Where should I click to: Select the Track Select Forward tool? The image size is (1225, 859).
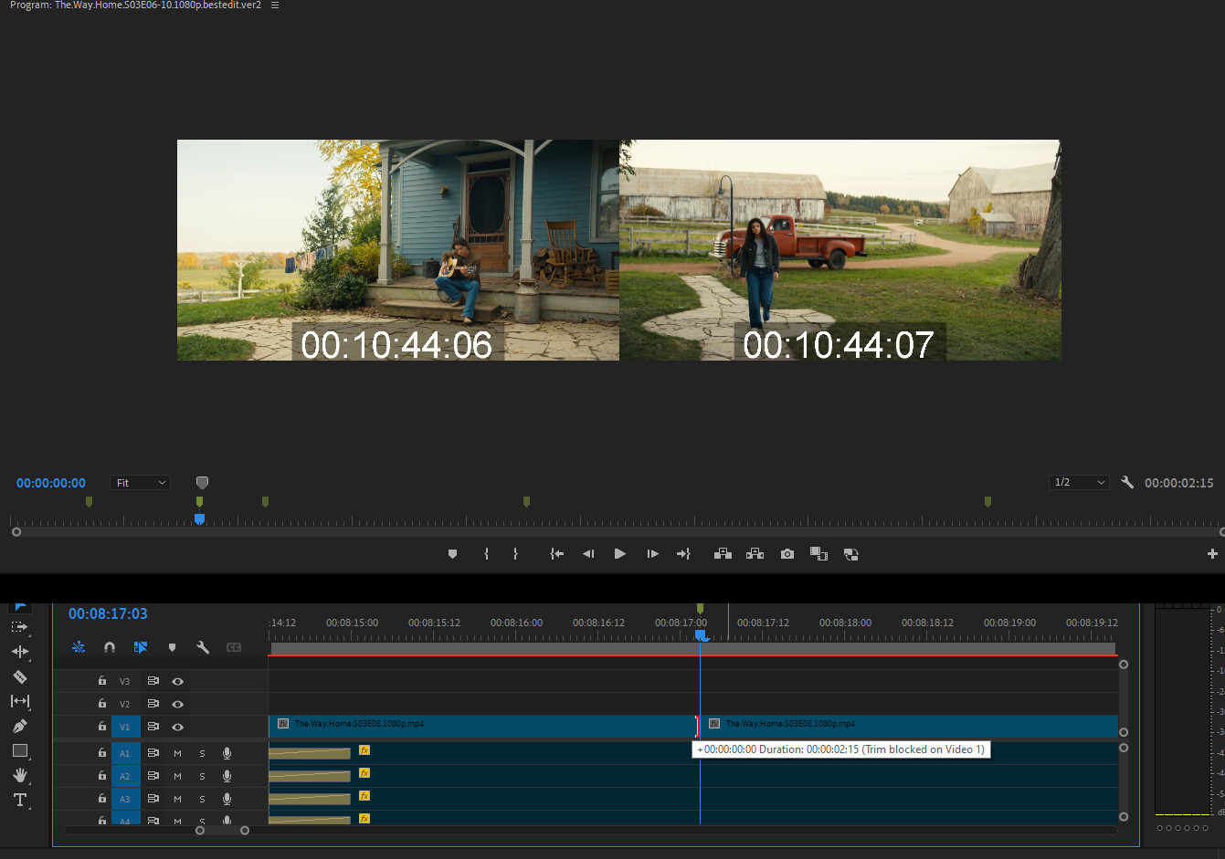pyautogui.click(x=19, y=627)
